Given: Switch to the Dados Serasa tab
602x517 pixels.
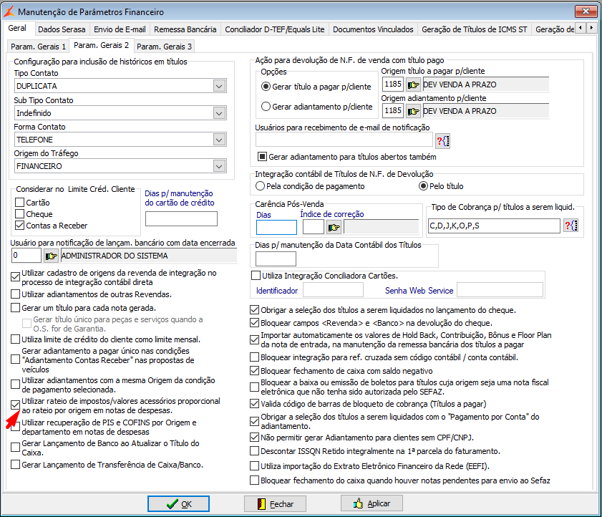Looking at the screenshot, I should (62, 29).
